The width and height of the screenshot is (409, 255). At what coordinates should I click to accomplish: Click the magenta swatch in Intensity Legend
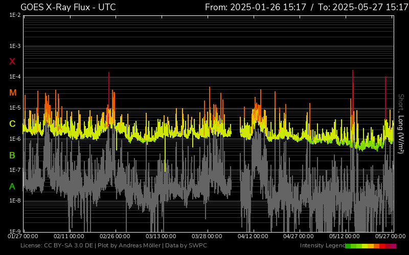point(393,246)
